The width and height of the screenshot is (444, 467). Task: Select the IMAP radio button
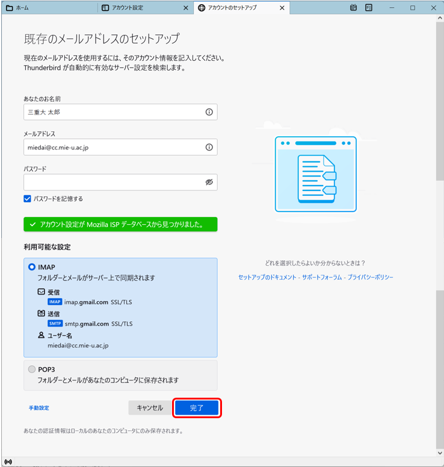click(x=32, y=267)
